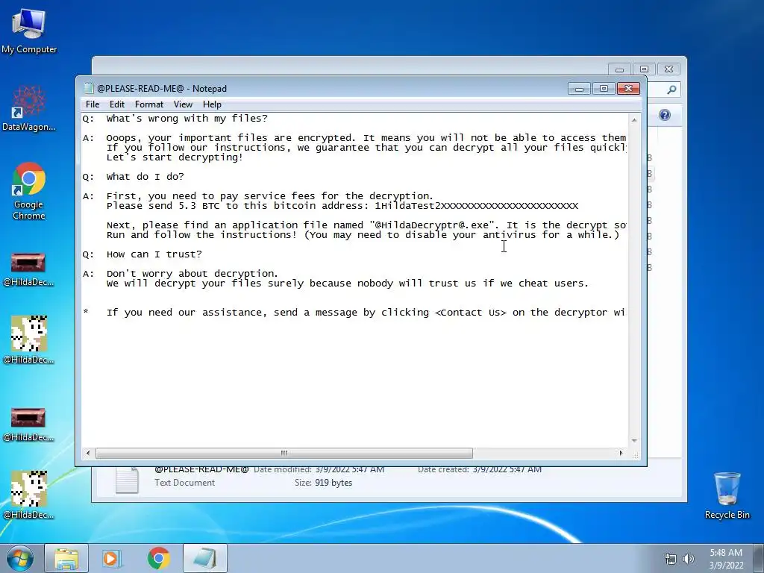Click the Explorer window help icon
This screenshot has width=764, height=573.
(x=665, y=115)
